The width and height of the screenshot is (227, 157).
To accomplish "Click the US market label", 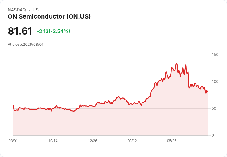I will pyautogui.click(x=35, y=10).
